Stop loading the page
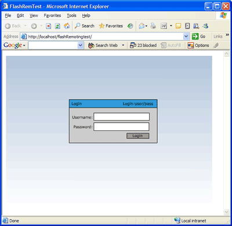The height and width of the screenshot is (226, 232). click(x=48, y=26)
